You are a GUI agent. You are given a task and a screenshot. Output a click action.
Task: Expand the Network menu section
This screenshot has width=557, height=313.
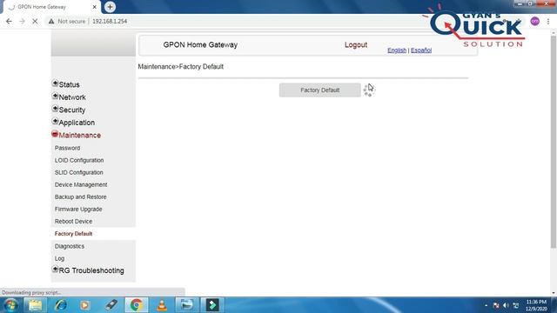point(55,97)
